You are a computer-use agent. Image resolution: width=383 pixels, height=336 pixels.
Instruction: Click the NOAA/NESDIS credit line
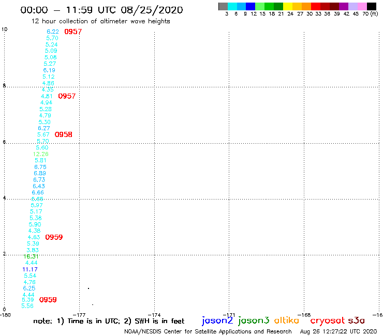coord(208,332)
